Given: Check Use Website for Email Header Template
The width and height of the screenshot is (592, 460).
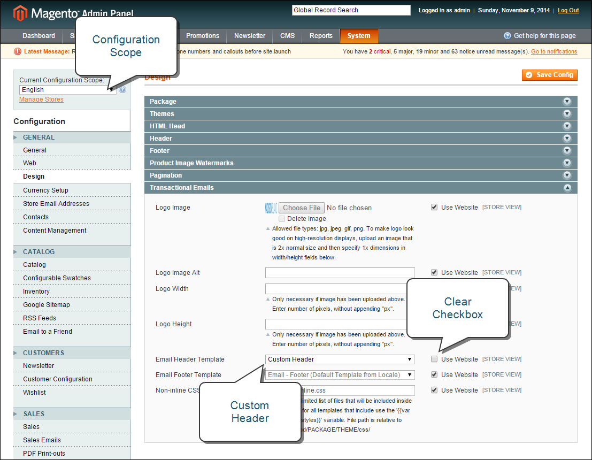Looking at the screenshot, I should (x=434, y=359).
